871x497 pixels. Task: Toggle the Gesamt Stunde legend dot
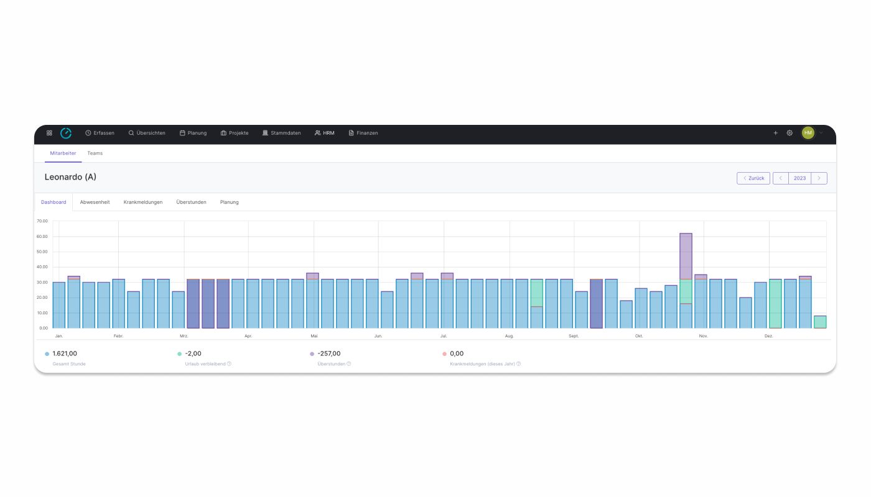click(x=46, y=353)
